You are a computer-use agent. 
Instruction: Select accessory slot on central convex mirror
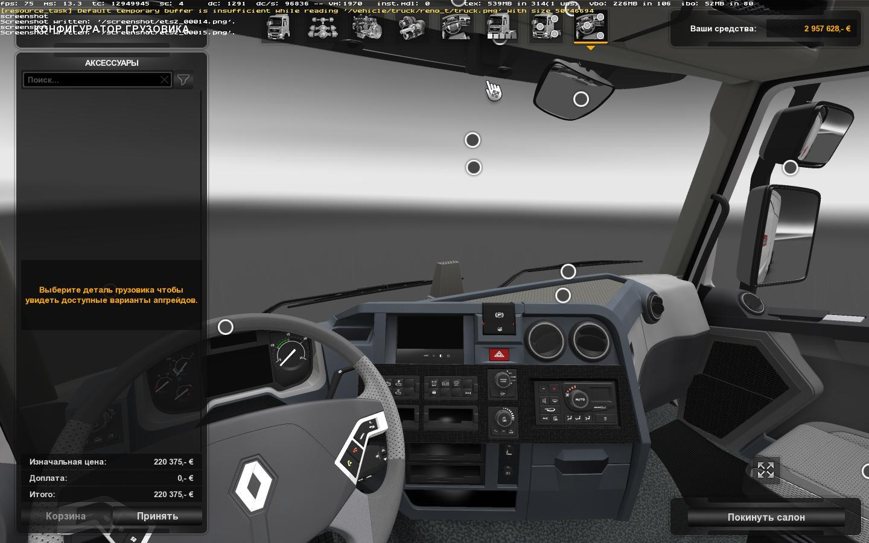(x=581, y=99)
